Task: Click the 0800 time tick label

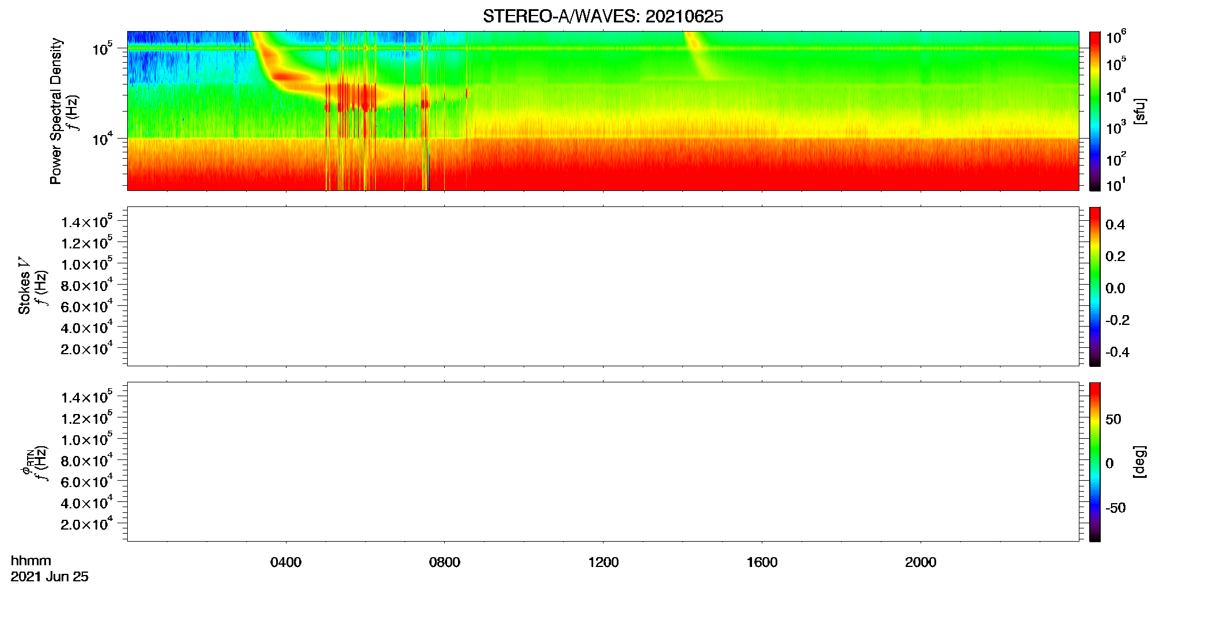Action: point(445,562)
